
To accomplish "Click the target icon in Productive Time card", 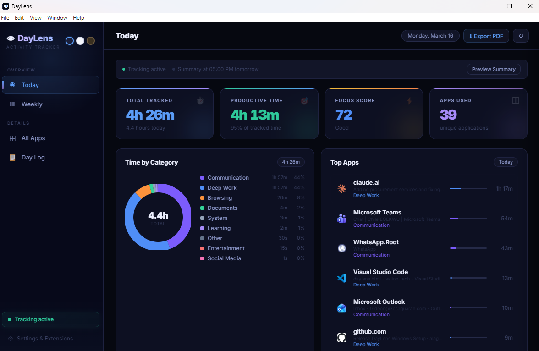I will [x=304, y=101].
